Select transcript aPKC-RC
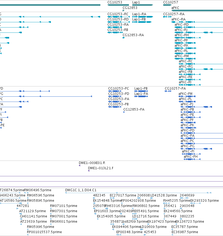223x236 pixels. click(186, 61)
